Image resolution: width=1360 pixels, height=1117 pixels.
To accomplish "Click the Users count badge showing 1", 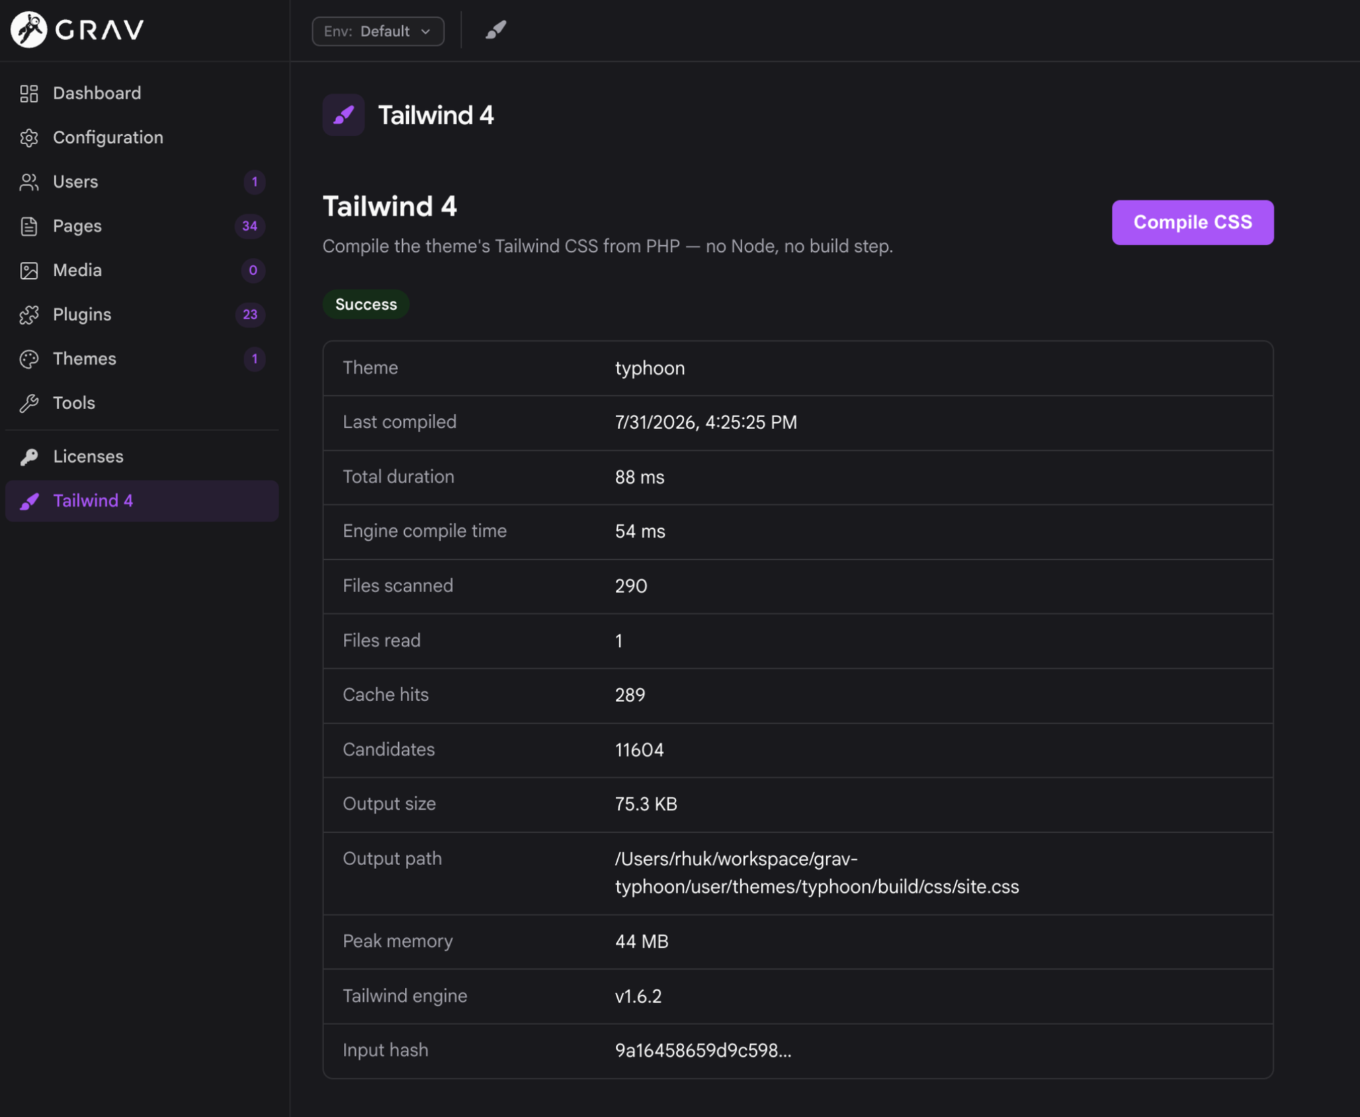I will (254, 182).
